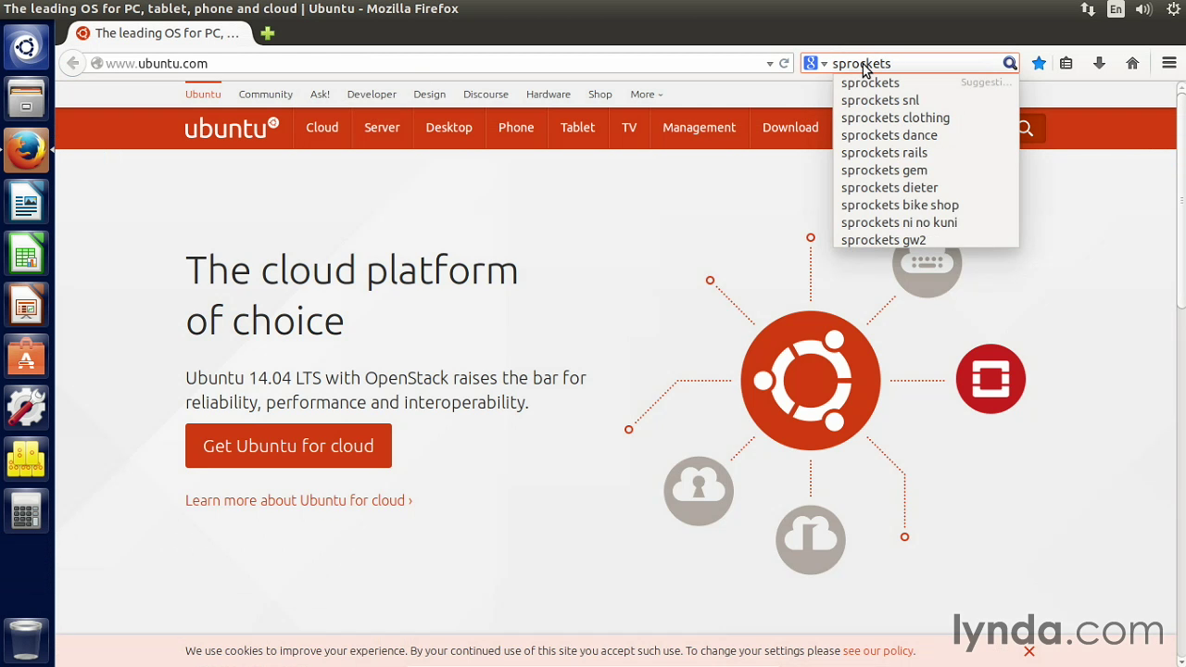Viewport: 1186px width, 667px height.
Task: Expand the More menu in the top site bar
Action: [646, 94]
